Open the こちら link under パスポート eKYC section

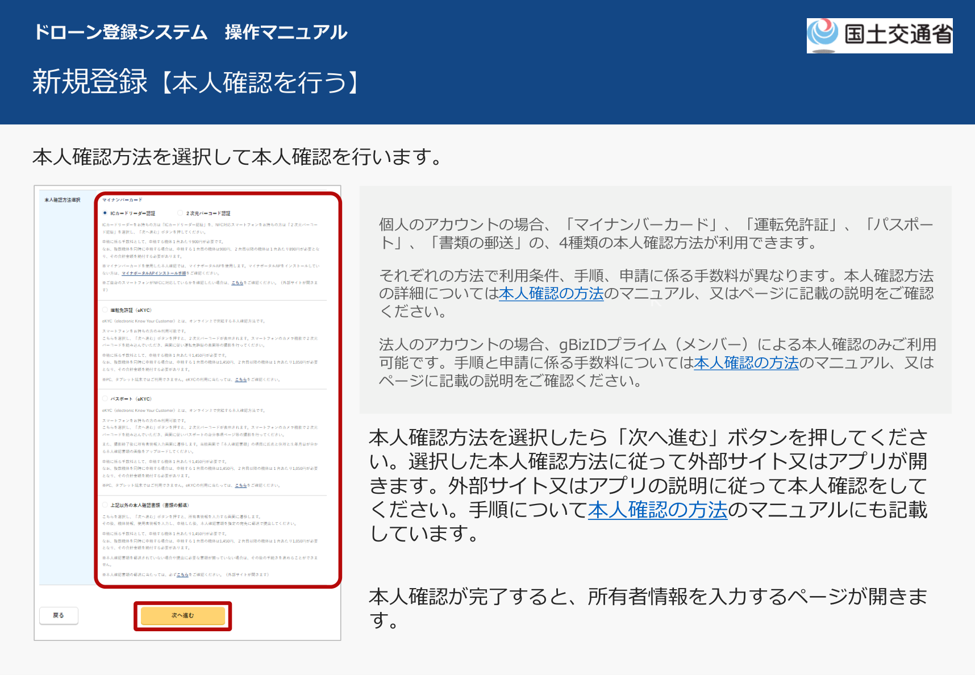click(x=241, y=486)
